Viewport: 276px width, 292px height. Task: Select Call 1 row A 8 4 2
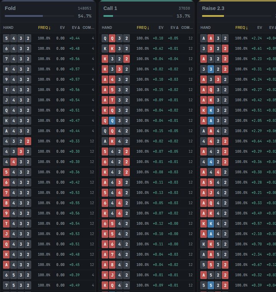(146, 265)
